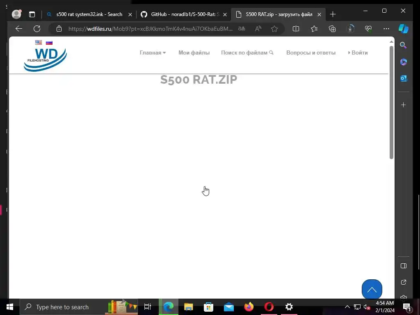Open the Collections icon
420x315 pixels.
[332, 29]
